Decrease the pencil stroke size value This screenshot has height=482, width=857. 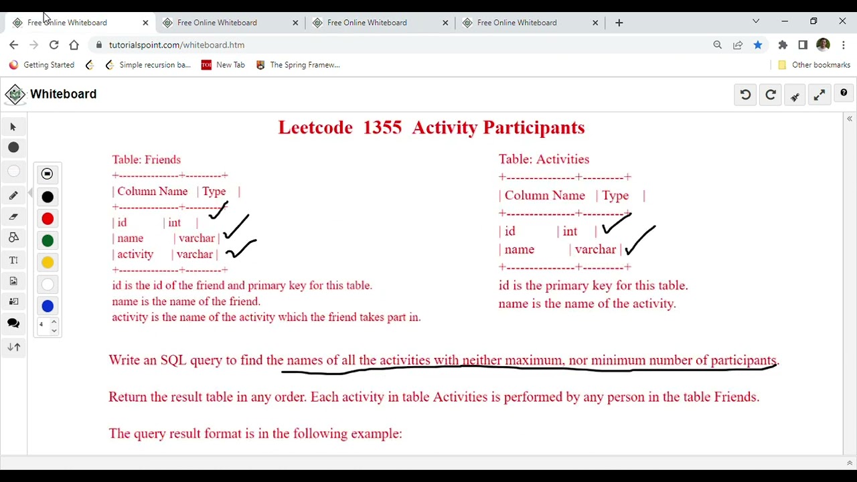[x=54, y=330]
